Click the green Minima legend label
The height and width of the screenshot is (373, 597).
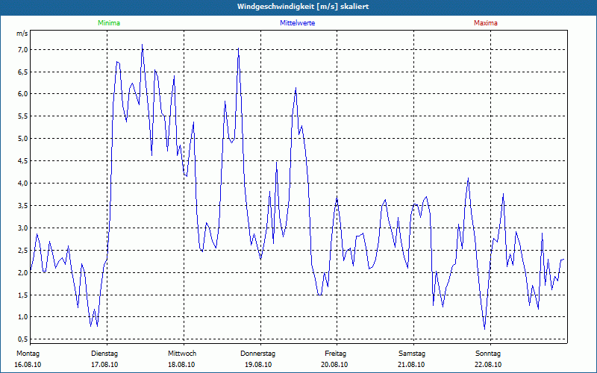point(109,23)
